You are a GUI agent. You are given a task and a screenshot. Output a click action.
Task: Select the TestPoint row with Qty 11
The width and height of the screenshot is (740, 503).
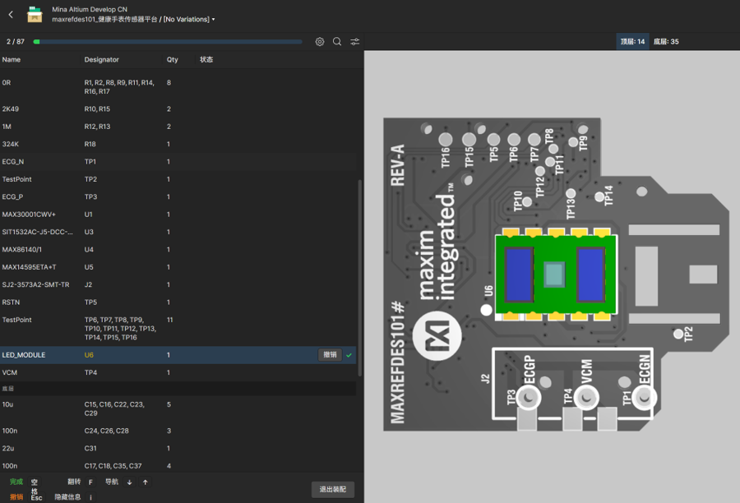coord(178,329)
